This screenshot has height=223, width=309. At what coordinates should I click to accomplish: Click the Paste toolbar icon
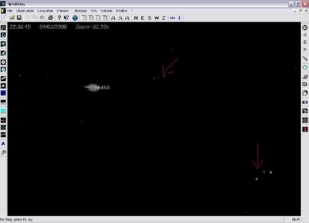pos(42,18)
